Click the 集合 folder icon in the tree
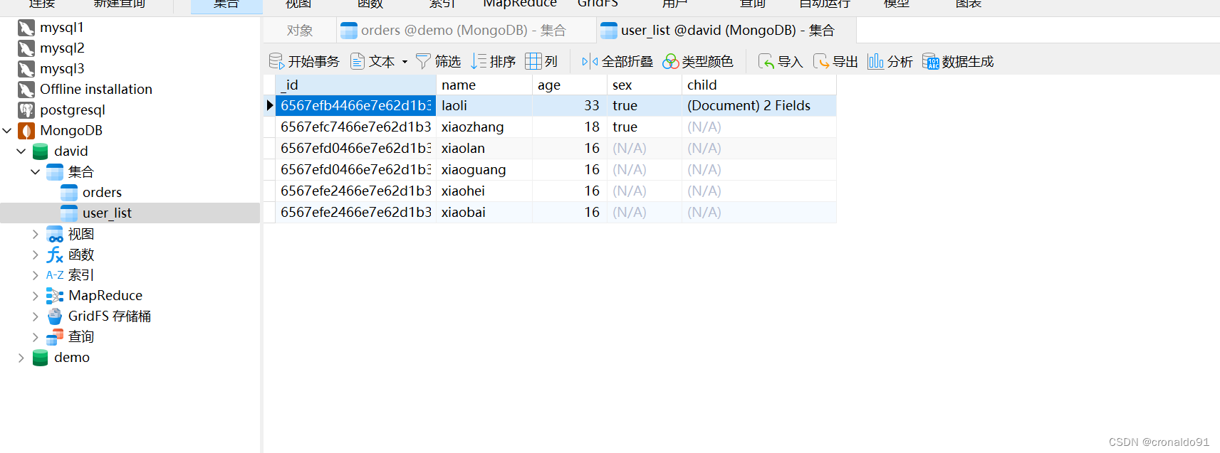The image size is (1220, 453). pyautogui.click(x=55, y=172)
